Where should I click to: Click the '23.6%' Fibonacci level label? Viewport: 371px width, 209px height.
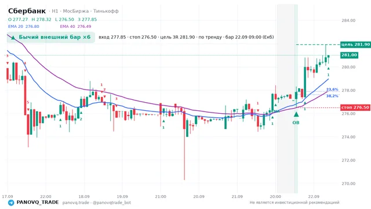click(332, 89)
